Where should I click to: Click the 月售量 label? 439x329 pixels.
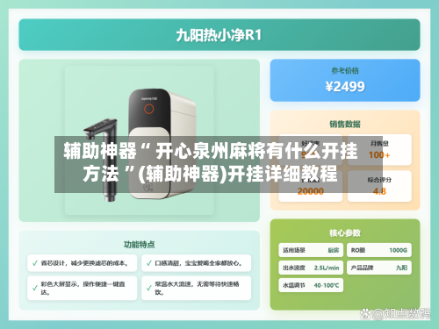pos(379,143)
